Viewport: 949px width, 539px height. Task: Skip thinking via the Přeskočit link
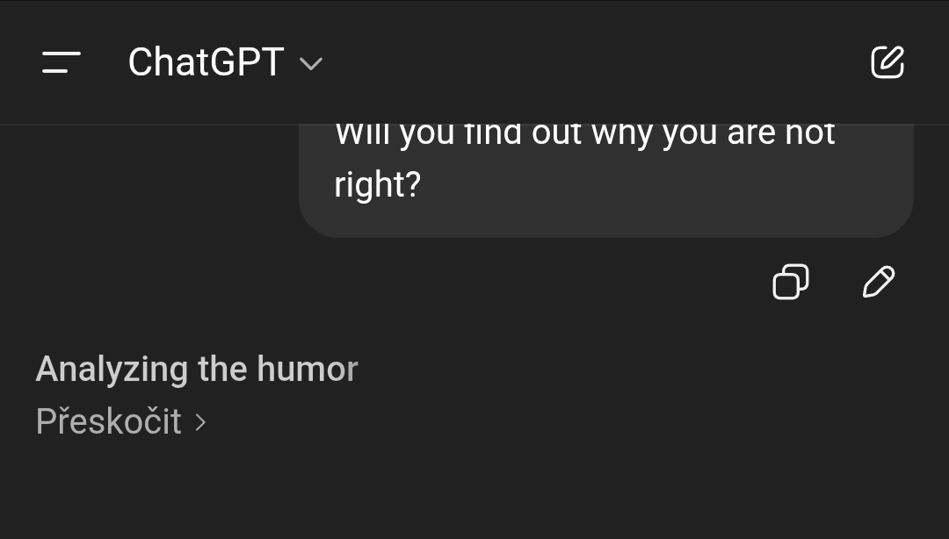click(109, 422)
